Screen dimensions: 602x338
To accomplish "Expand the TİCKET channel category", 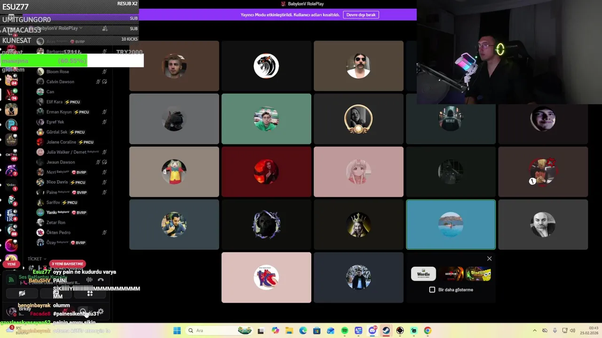I will (x=37, y=259).
